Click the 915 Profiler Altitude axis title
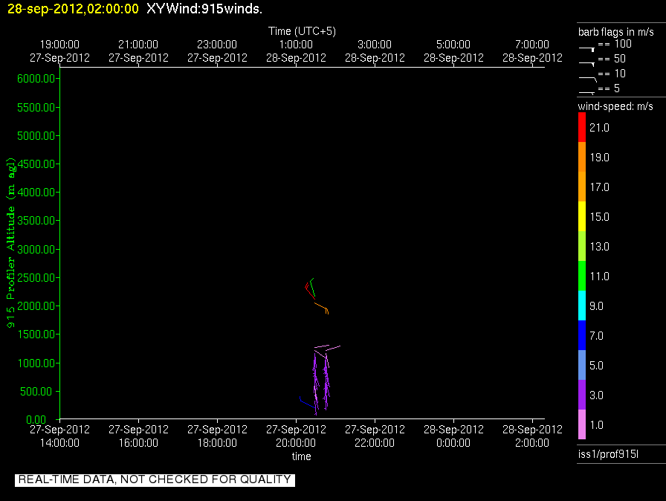The height and width of the screenshot is (501, 666). [10, 242]
